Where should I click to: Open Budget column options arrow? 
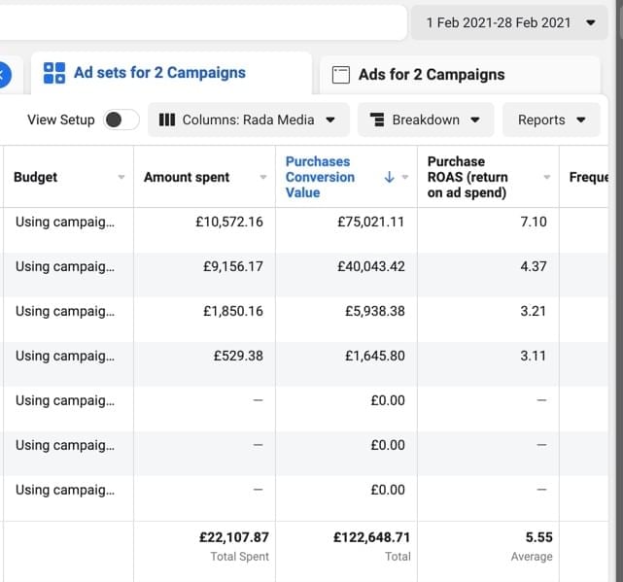coord(121,177)
